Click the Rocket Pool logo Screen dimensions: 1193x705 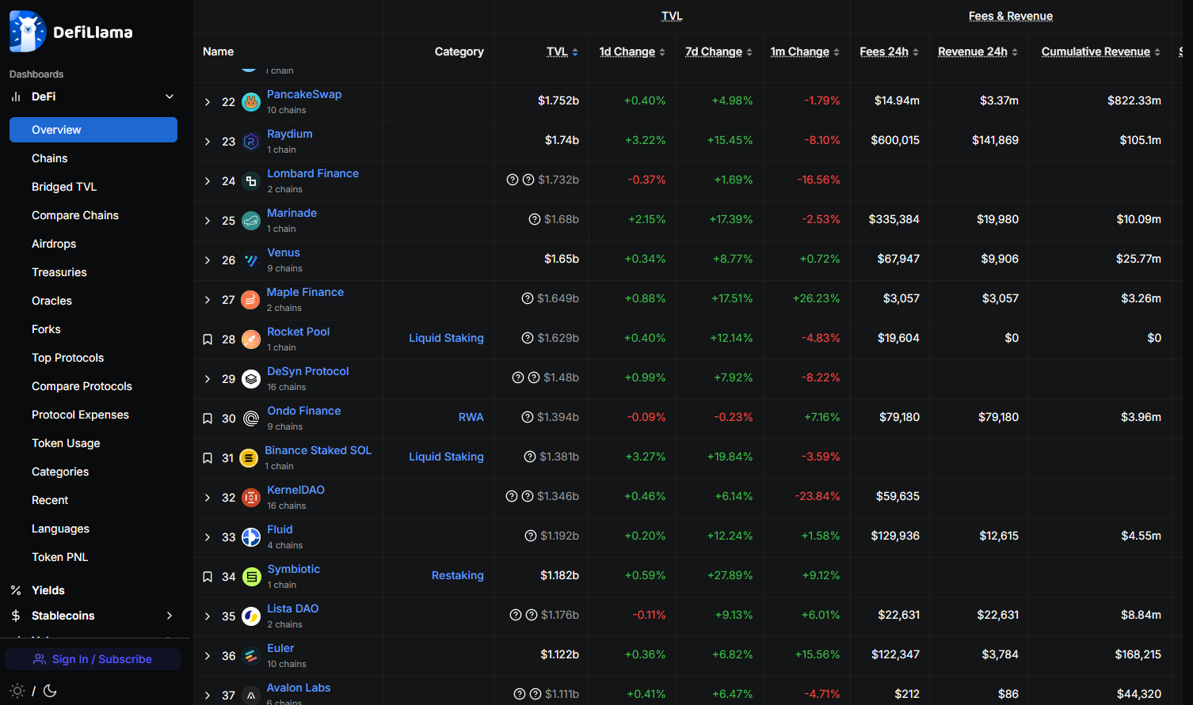click(251, 339)
